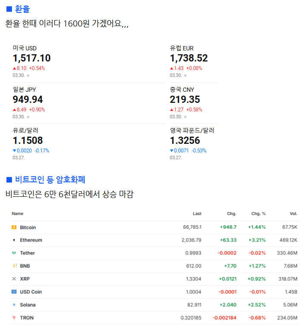The height and width of the screenshot is (327, 302).
Task: Click the Solana logo icon
Action: pos(14,305)
